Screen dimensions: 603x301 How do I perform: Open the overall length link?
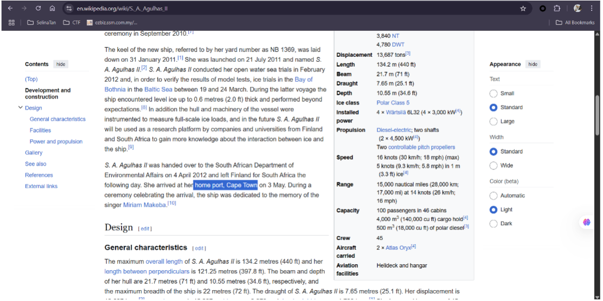coord(164,261)
